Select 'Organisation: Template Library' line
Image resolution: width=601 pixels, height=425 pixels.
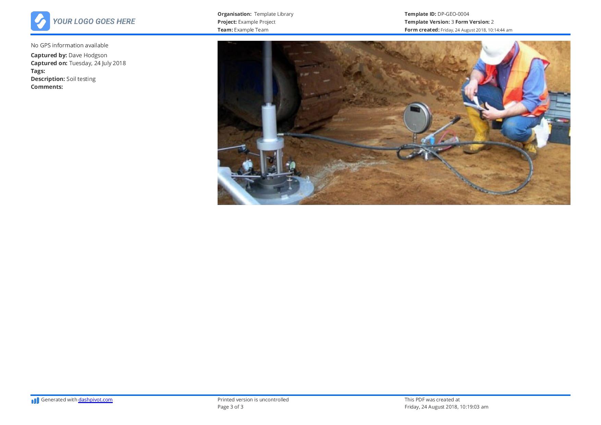click(255, 14)
